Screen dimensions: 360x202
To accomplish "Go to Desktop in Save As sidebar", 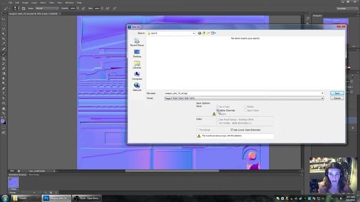I will tap(137, 53).
